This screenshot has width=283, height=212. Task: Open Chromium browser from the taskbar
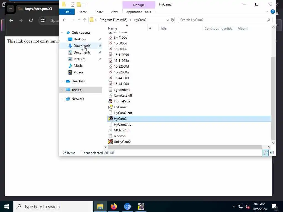[x=127, y=206]
